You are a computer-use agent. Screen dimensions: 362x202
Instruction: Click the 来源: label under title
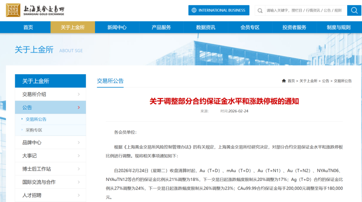pyautogui.click(x=204, y=111)
